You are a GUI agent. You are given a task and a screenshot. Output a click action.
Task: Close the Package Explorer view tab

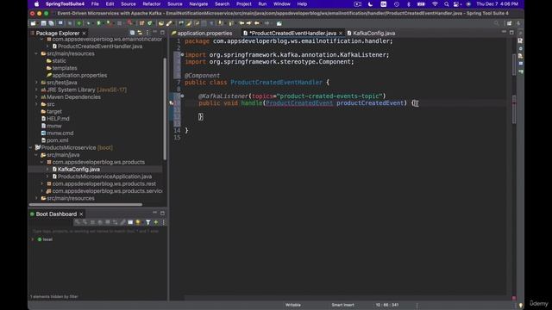point(84,33)
